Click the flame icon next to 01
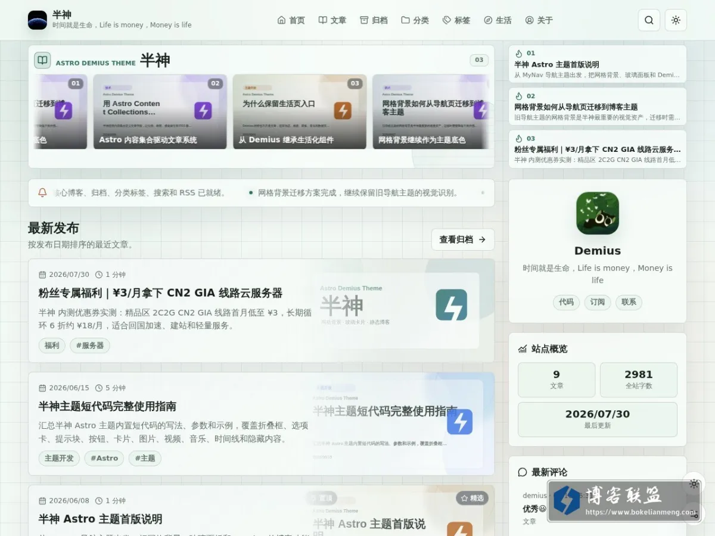 point(519,53)
